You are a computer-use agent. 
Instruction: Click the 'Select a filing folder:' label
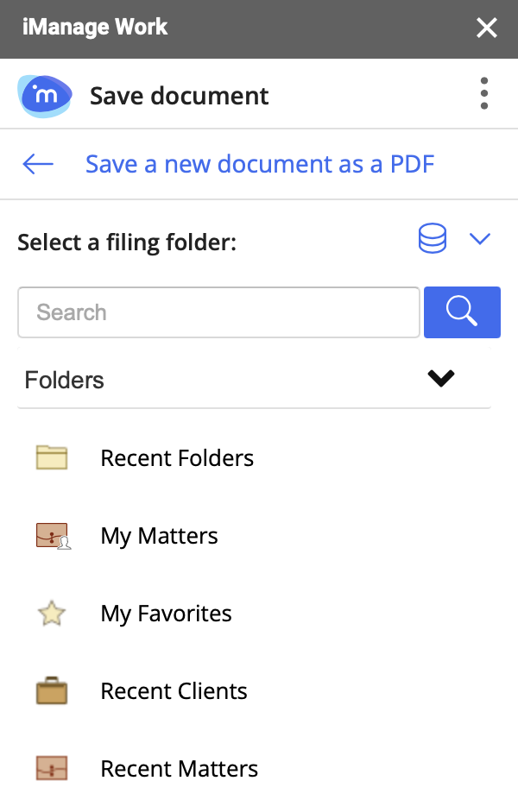[127, 242]
